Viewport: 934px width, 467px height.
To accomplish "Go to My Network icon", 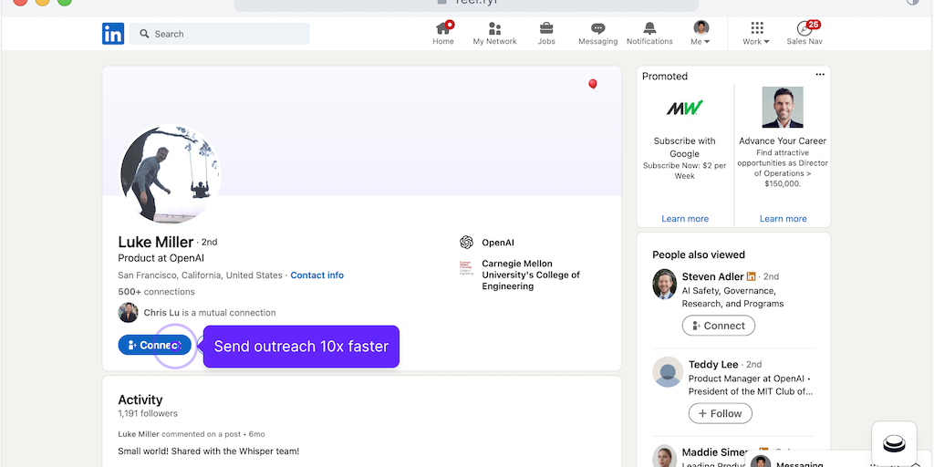I will tap(494, 28).
